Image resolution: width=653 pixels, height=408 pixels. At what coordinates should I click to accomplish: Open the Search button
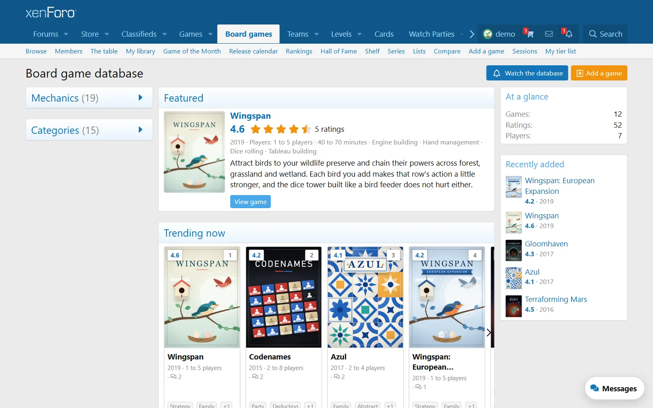coord(605,34)
